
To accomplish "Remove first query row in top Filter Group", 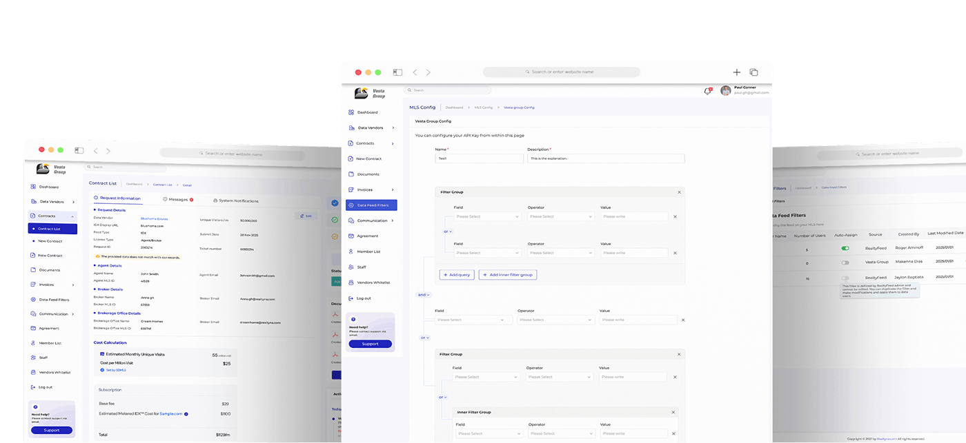I will tap(675, 216).
